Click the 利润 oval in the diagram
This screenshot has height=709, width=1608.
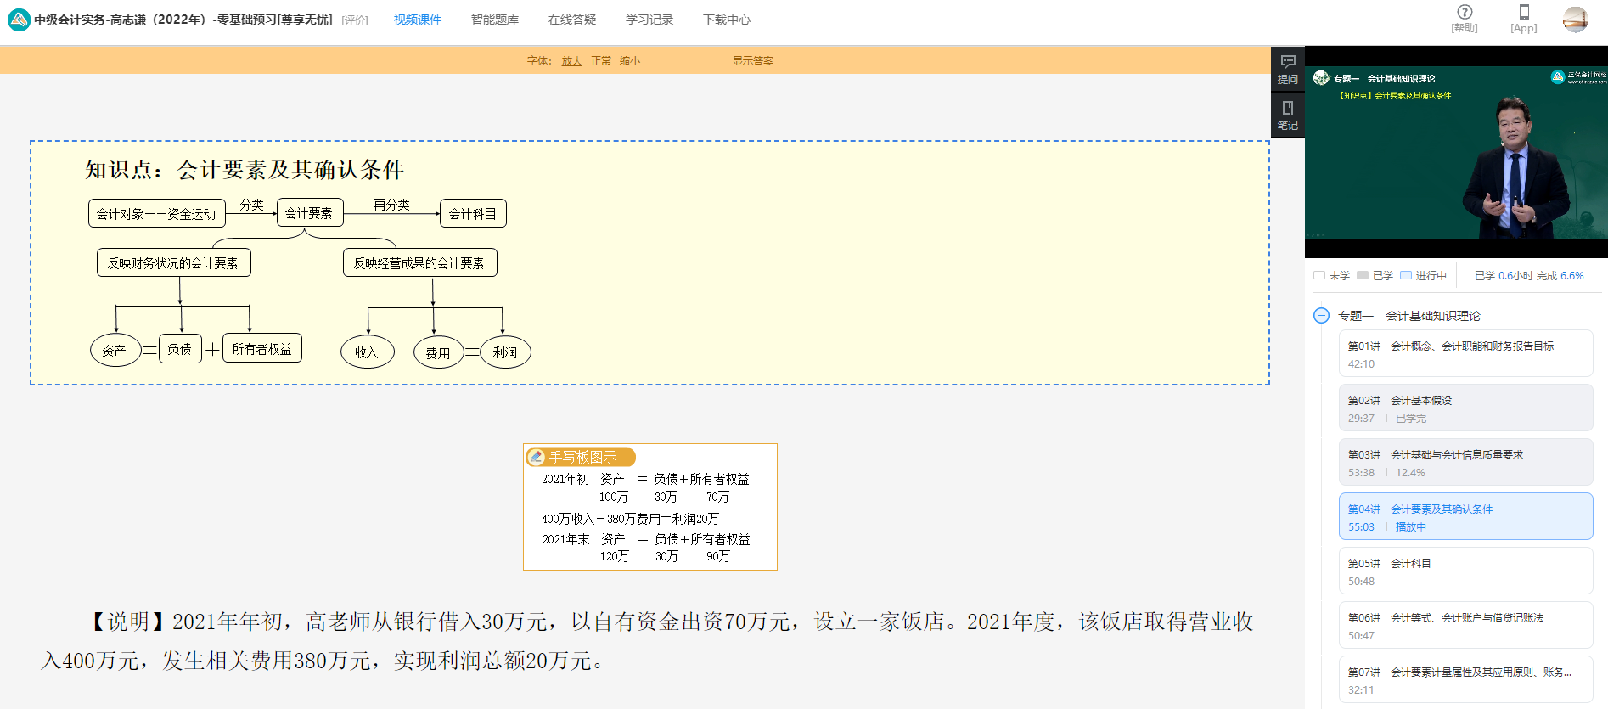(x=505, y=352)
